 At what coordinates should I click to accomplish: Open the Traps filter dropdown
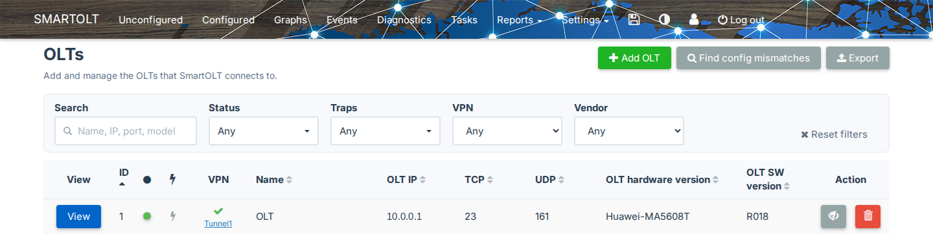(385, 131)
